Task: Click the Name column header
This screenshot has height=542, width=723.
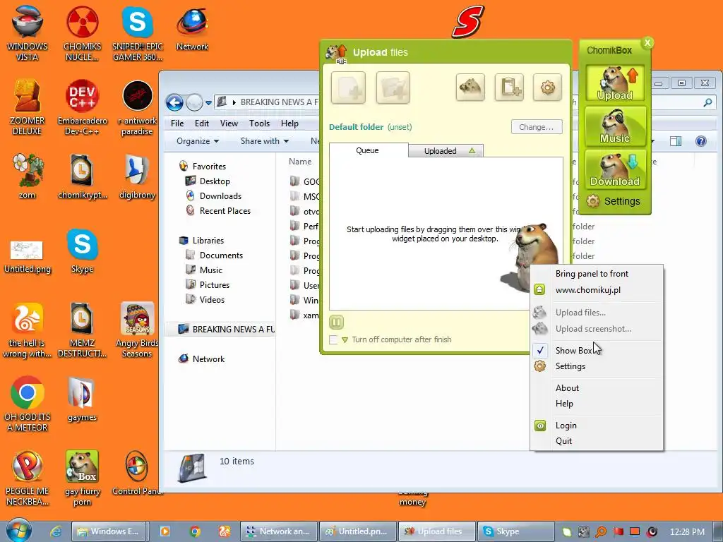Action: tap(300, 162)
